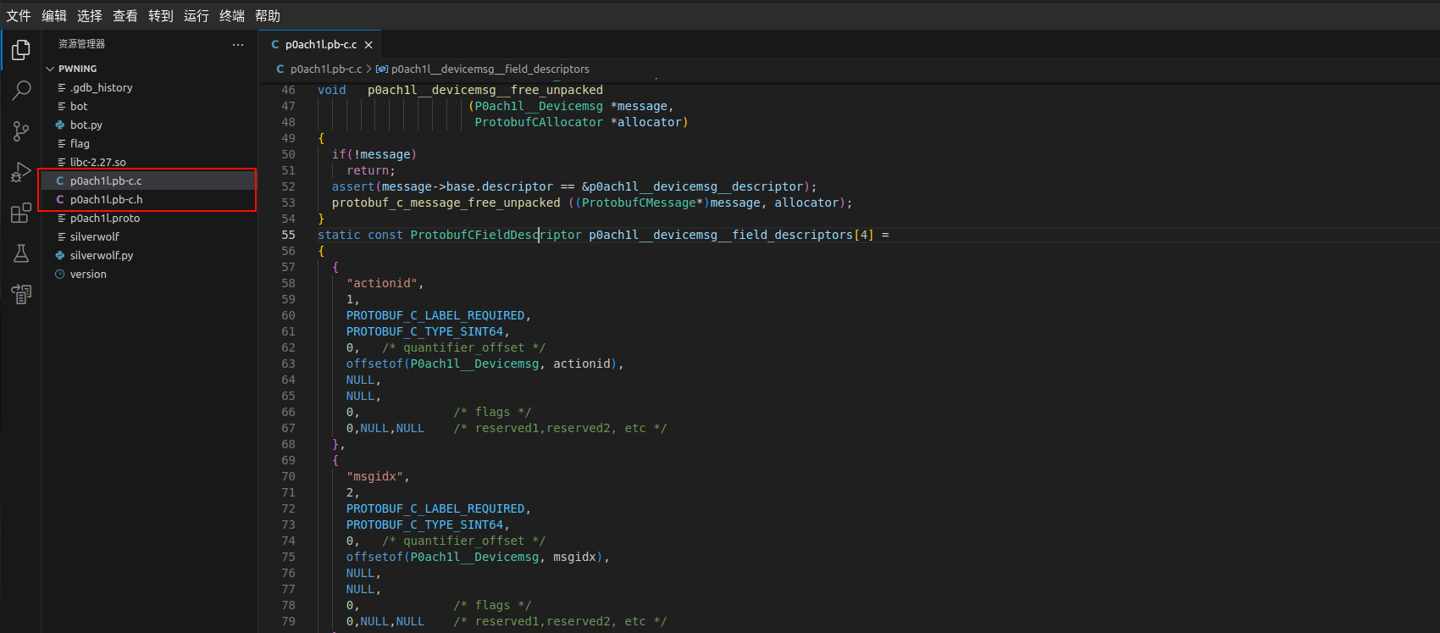Image resolution: width=1440 pixels, height=633 pixels.
Task: Click the 资源管理器 panel title
Action: (81, 44)
